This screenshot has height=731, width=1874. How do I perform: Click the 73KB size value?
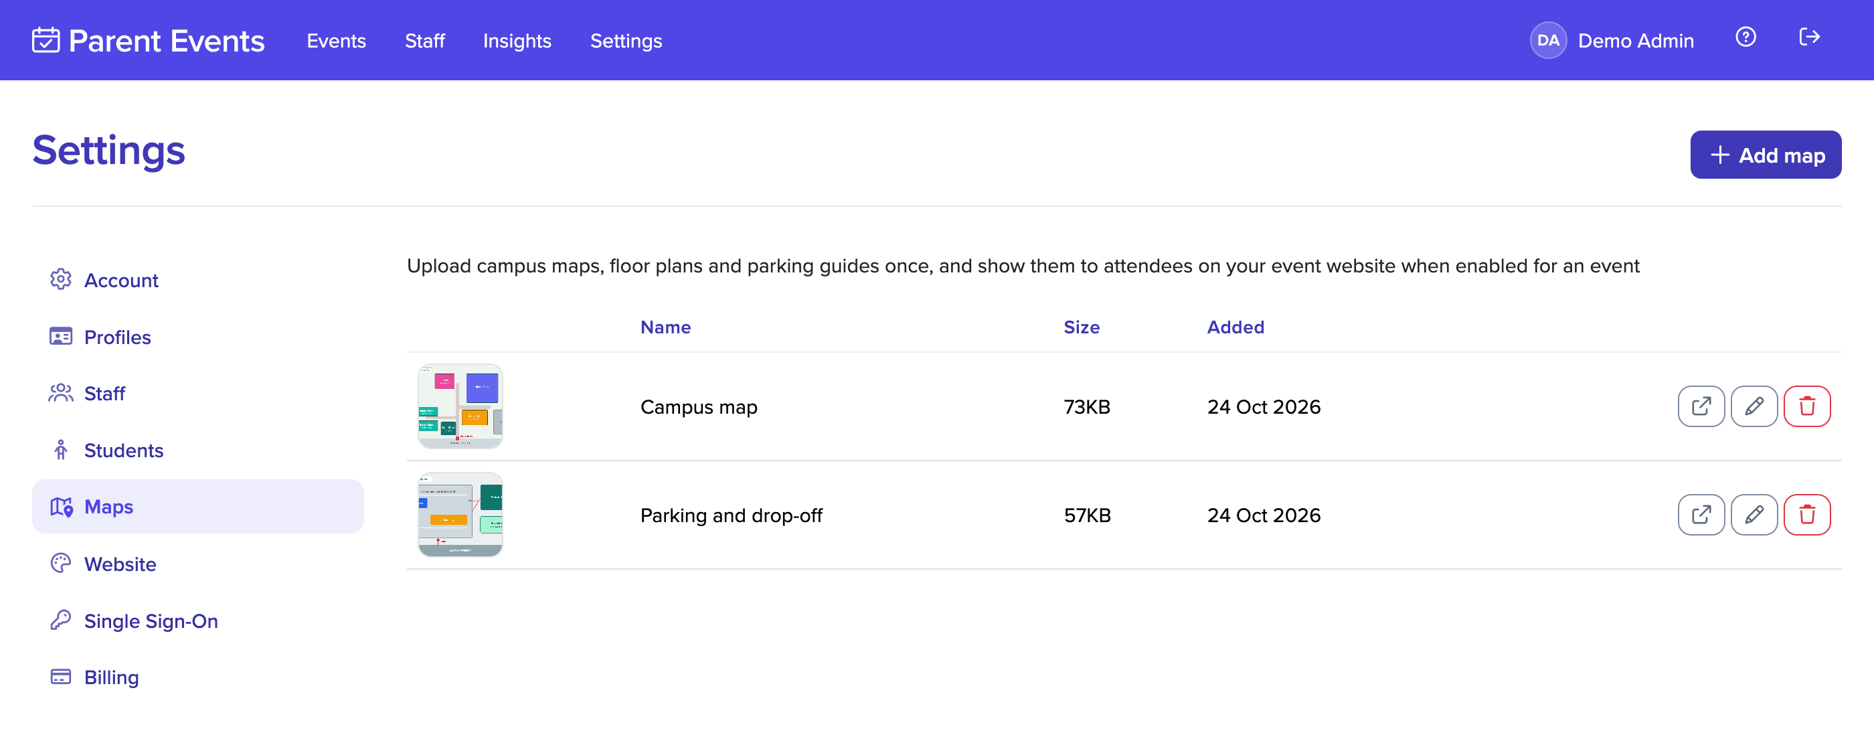pyautogui.click(x=1087, y=406)
